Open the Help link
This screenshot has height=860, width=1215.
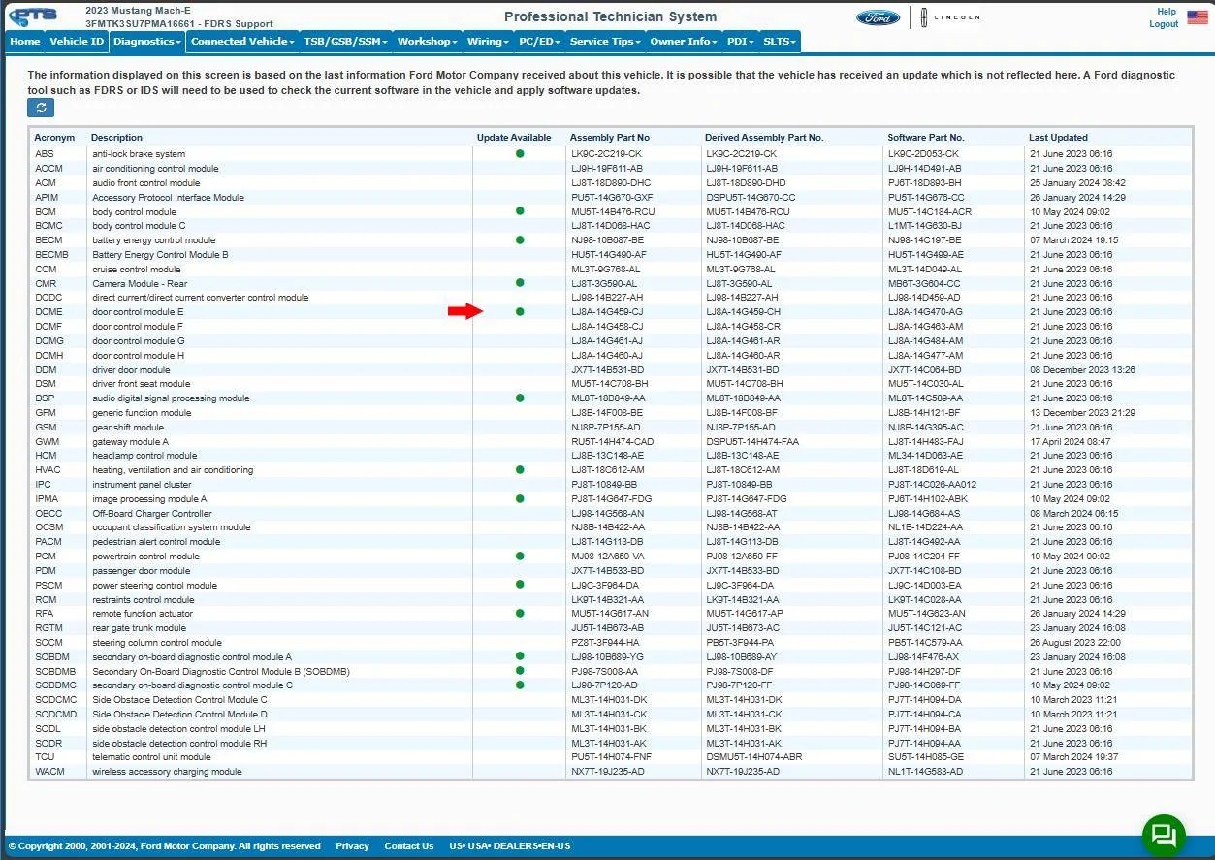(x=1167, y=12)
